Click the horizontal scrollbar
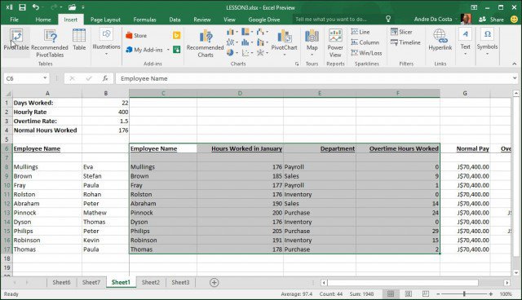The width and height of the screenshot is (522, 300). coord(403,283)
